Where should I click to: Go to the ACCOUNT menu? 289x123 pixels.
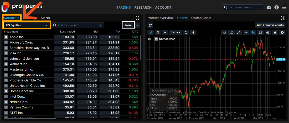click(x=163, y=8)
